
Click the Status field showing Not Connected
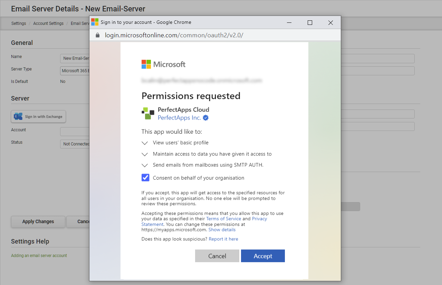(x=75, y=144)
